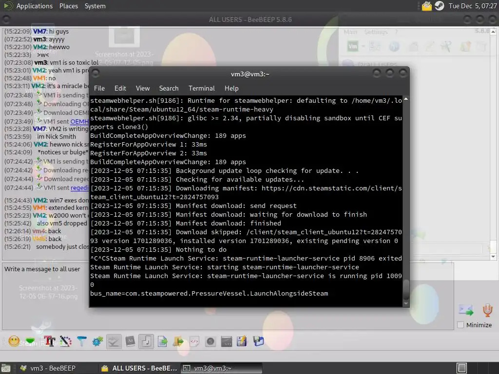Click terminal scrollbar up arrow

406,99
